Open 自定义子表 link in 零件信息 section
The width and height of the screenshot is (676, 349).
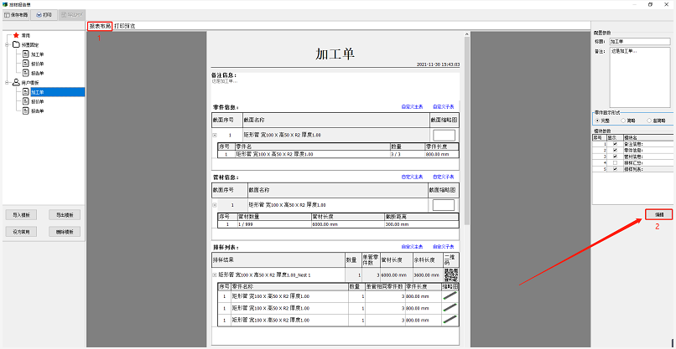(x=444, y=106)
